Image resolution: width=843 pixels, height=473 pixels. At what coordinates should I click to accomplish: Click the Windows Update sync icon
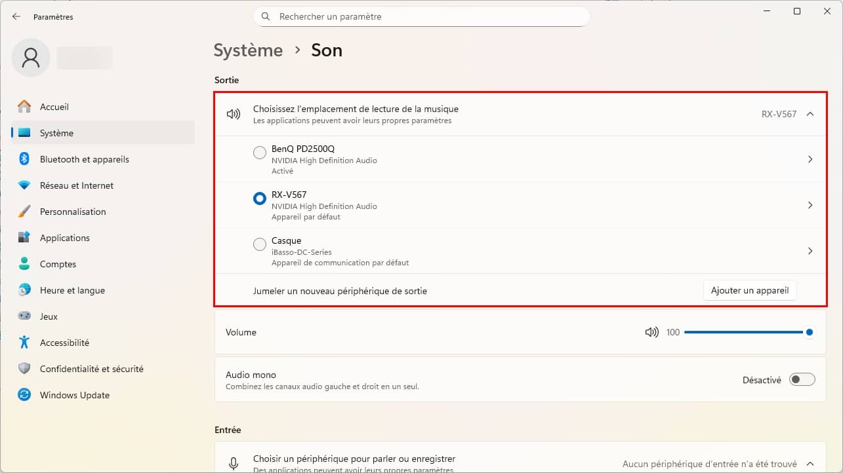click(24, 395)
